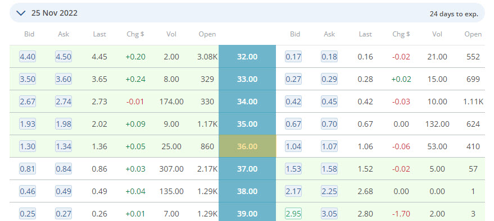Select put ask 2.25 at strike 38.00
This screenshot has height=221, width=494.
click(329, 191)
